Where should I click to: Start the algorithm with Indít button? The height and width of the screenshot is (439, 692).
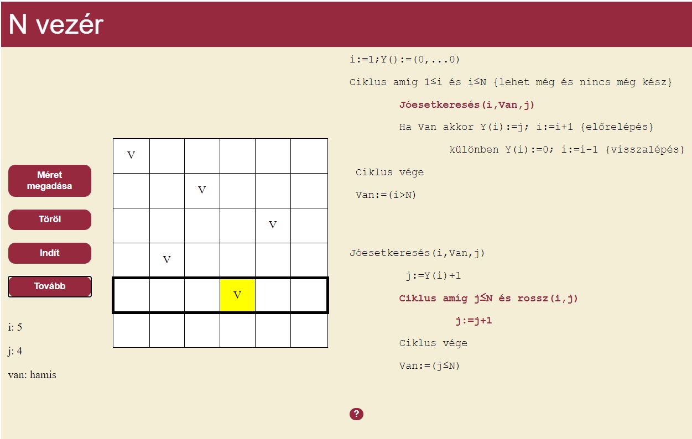click(x=50, y=253)
